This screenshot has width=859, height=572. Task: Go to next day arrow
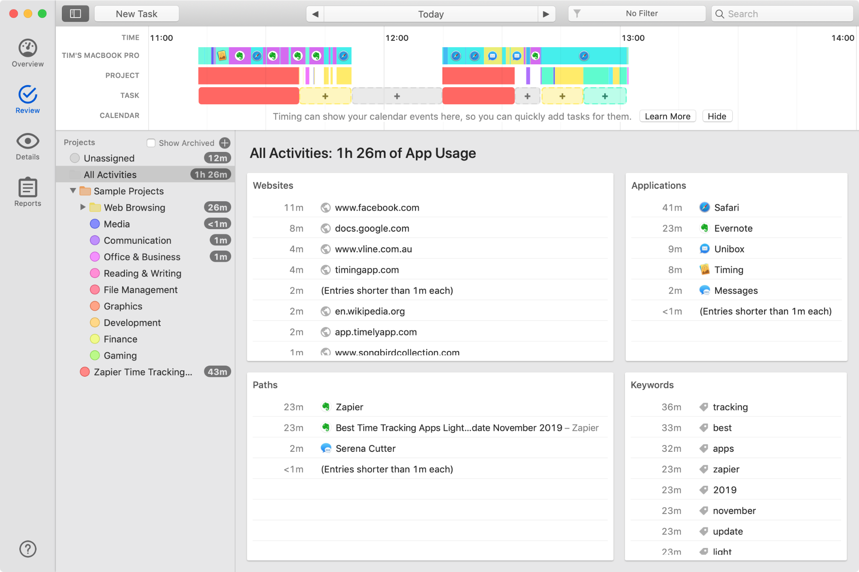546,14
